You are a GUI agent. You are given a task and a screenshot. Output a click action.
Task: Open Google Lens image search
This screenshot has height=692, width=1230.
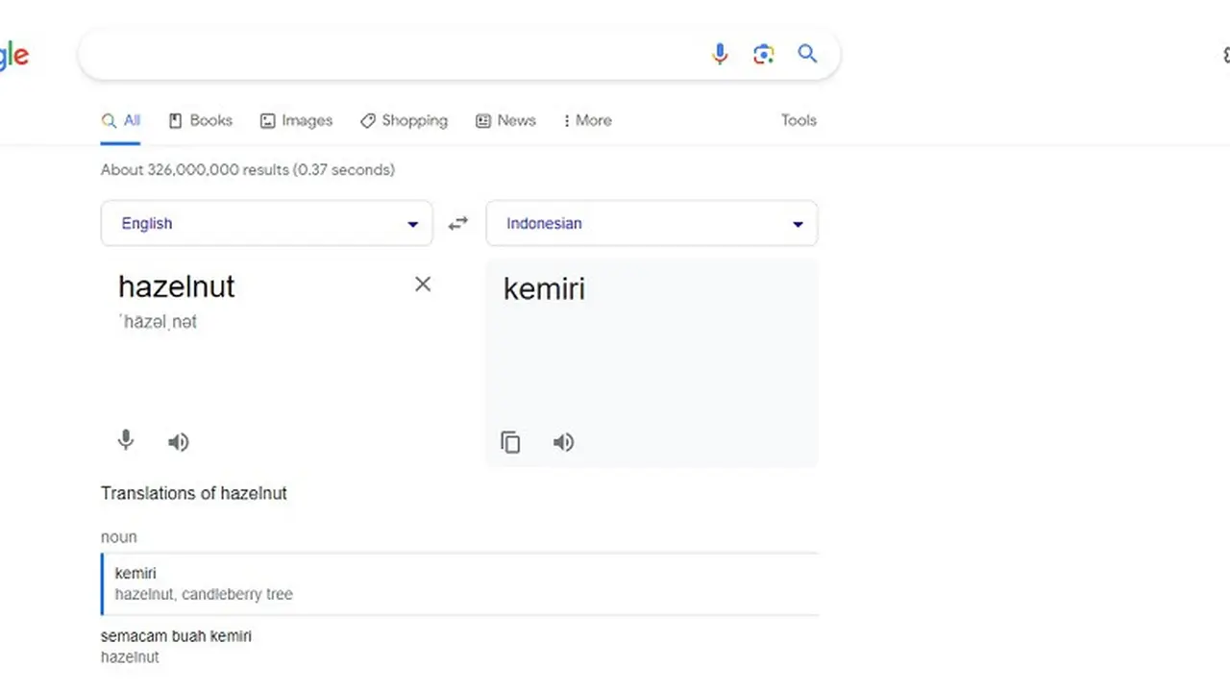point(764,54)
